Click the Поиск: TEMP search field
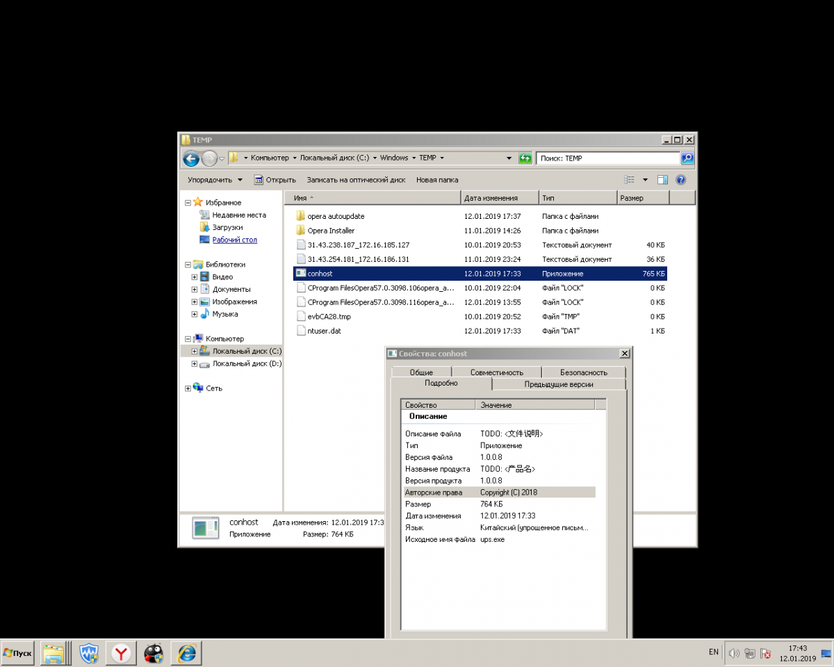Screen dimensions: 834x667 607,158
